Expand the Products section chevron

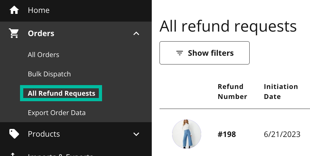136,134
